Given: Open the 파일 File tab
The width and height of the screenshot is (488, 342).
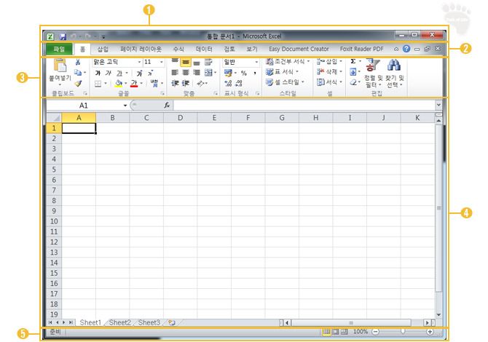Looking at the screenshot, I should (x=59, y=49).
